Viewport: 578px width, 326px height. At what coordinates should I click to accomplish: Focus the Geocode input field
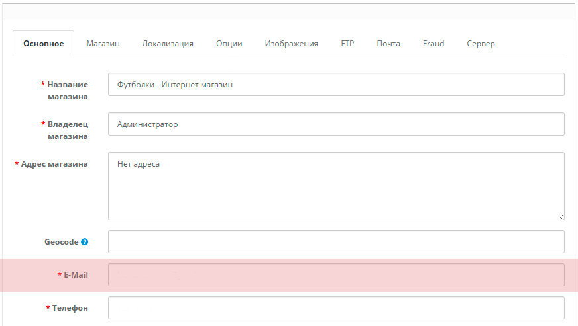(x=336, y=242)
